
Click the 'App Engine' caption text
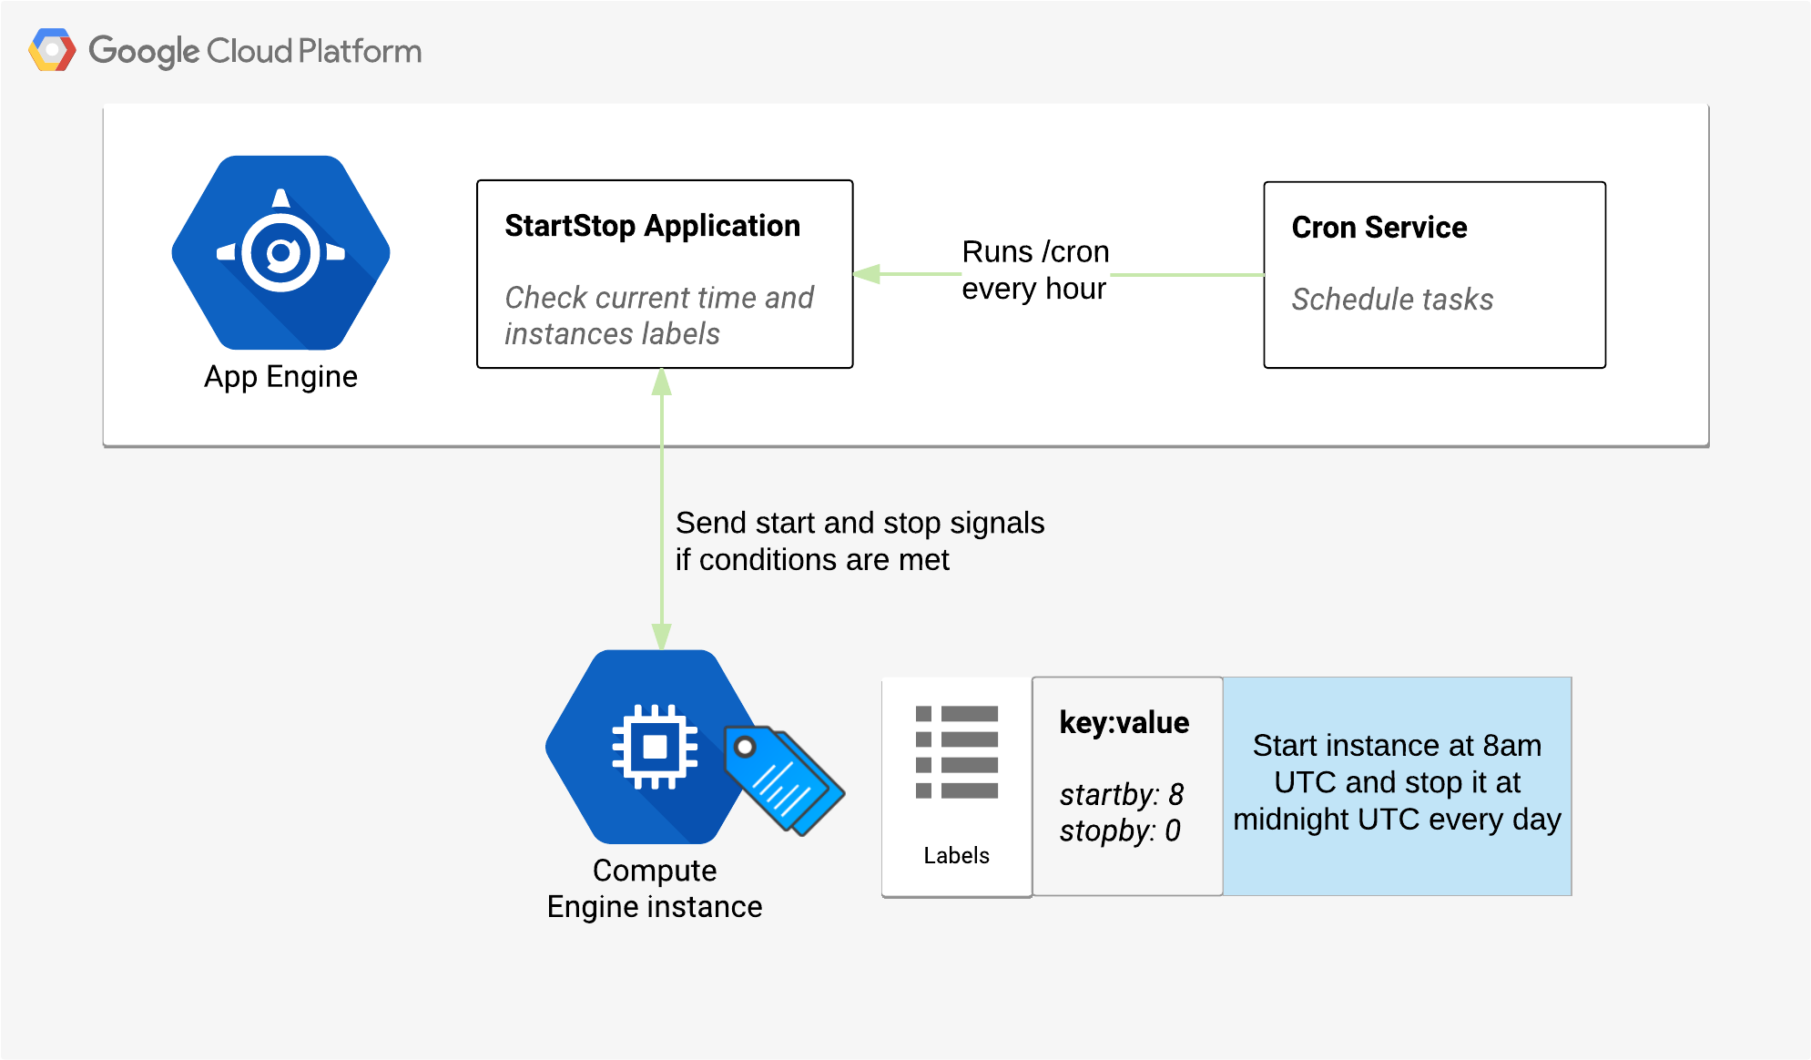click(280, 376)
